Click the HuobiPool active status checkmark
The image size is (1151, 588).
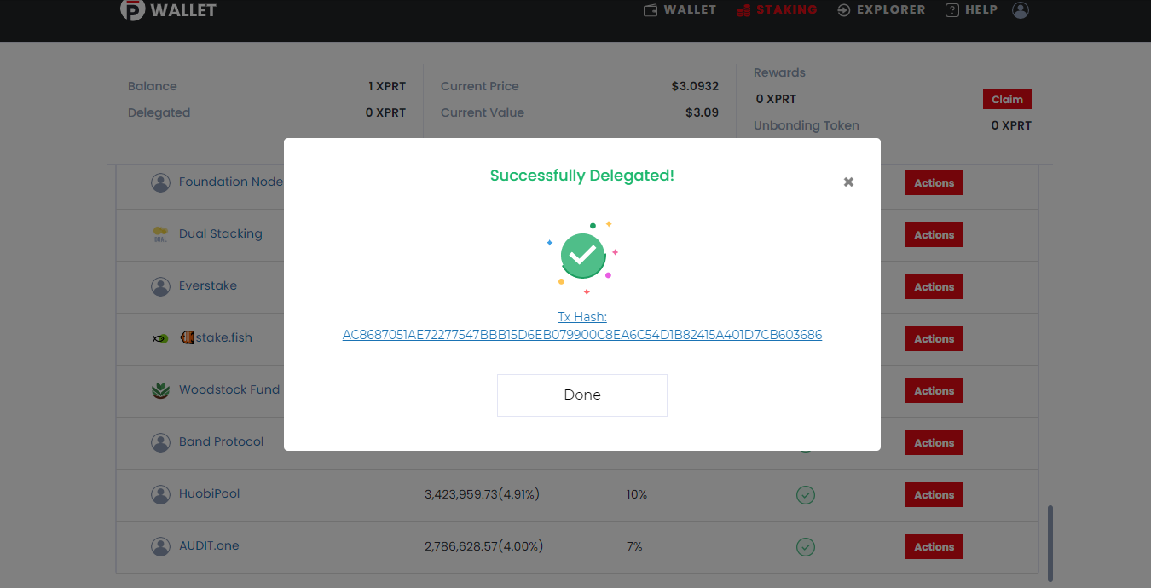pos(805,495)
